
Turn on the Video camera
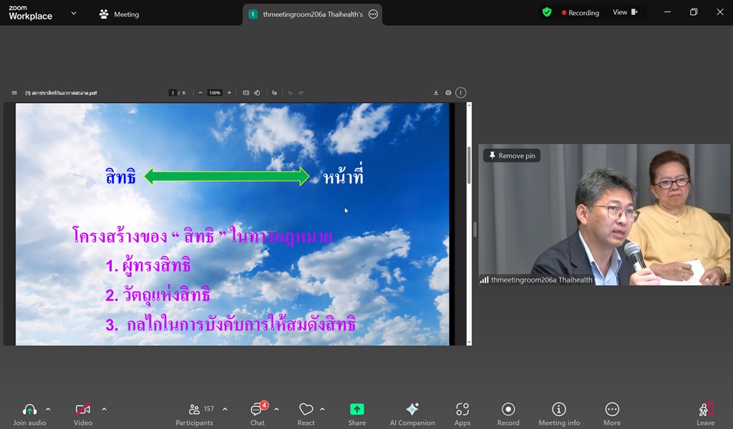coord(83,410)
